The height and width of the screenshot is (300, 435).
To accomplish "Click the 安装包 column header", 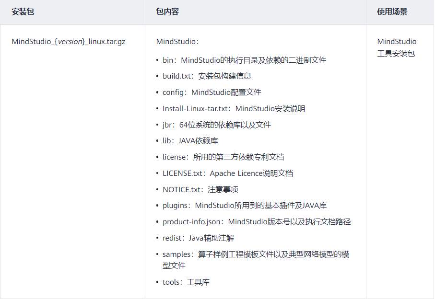I will (23, 12).
